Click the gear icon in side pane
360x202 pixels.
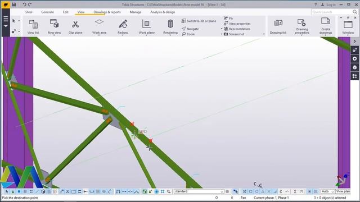tap(355, 58)
